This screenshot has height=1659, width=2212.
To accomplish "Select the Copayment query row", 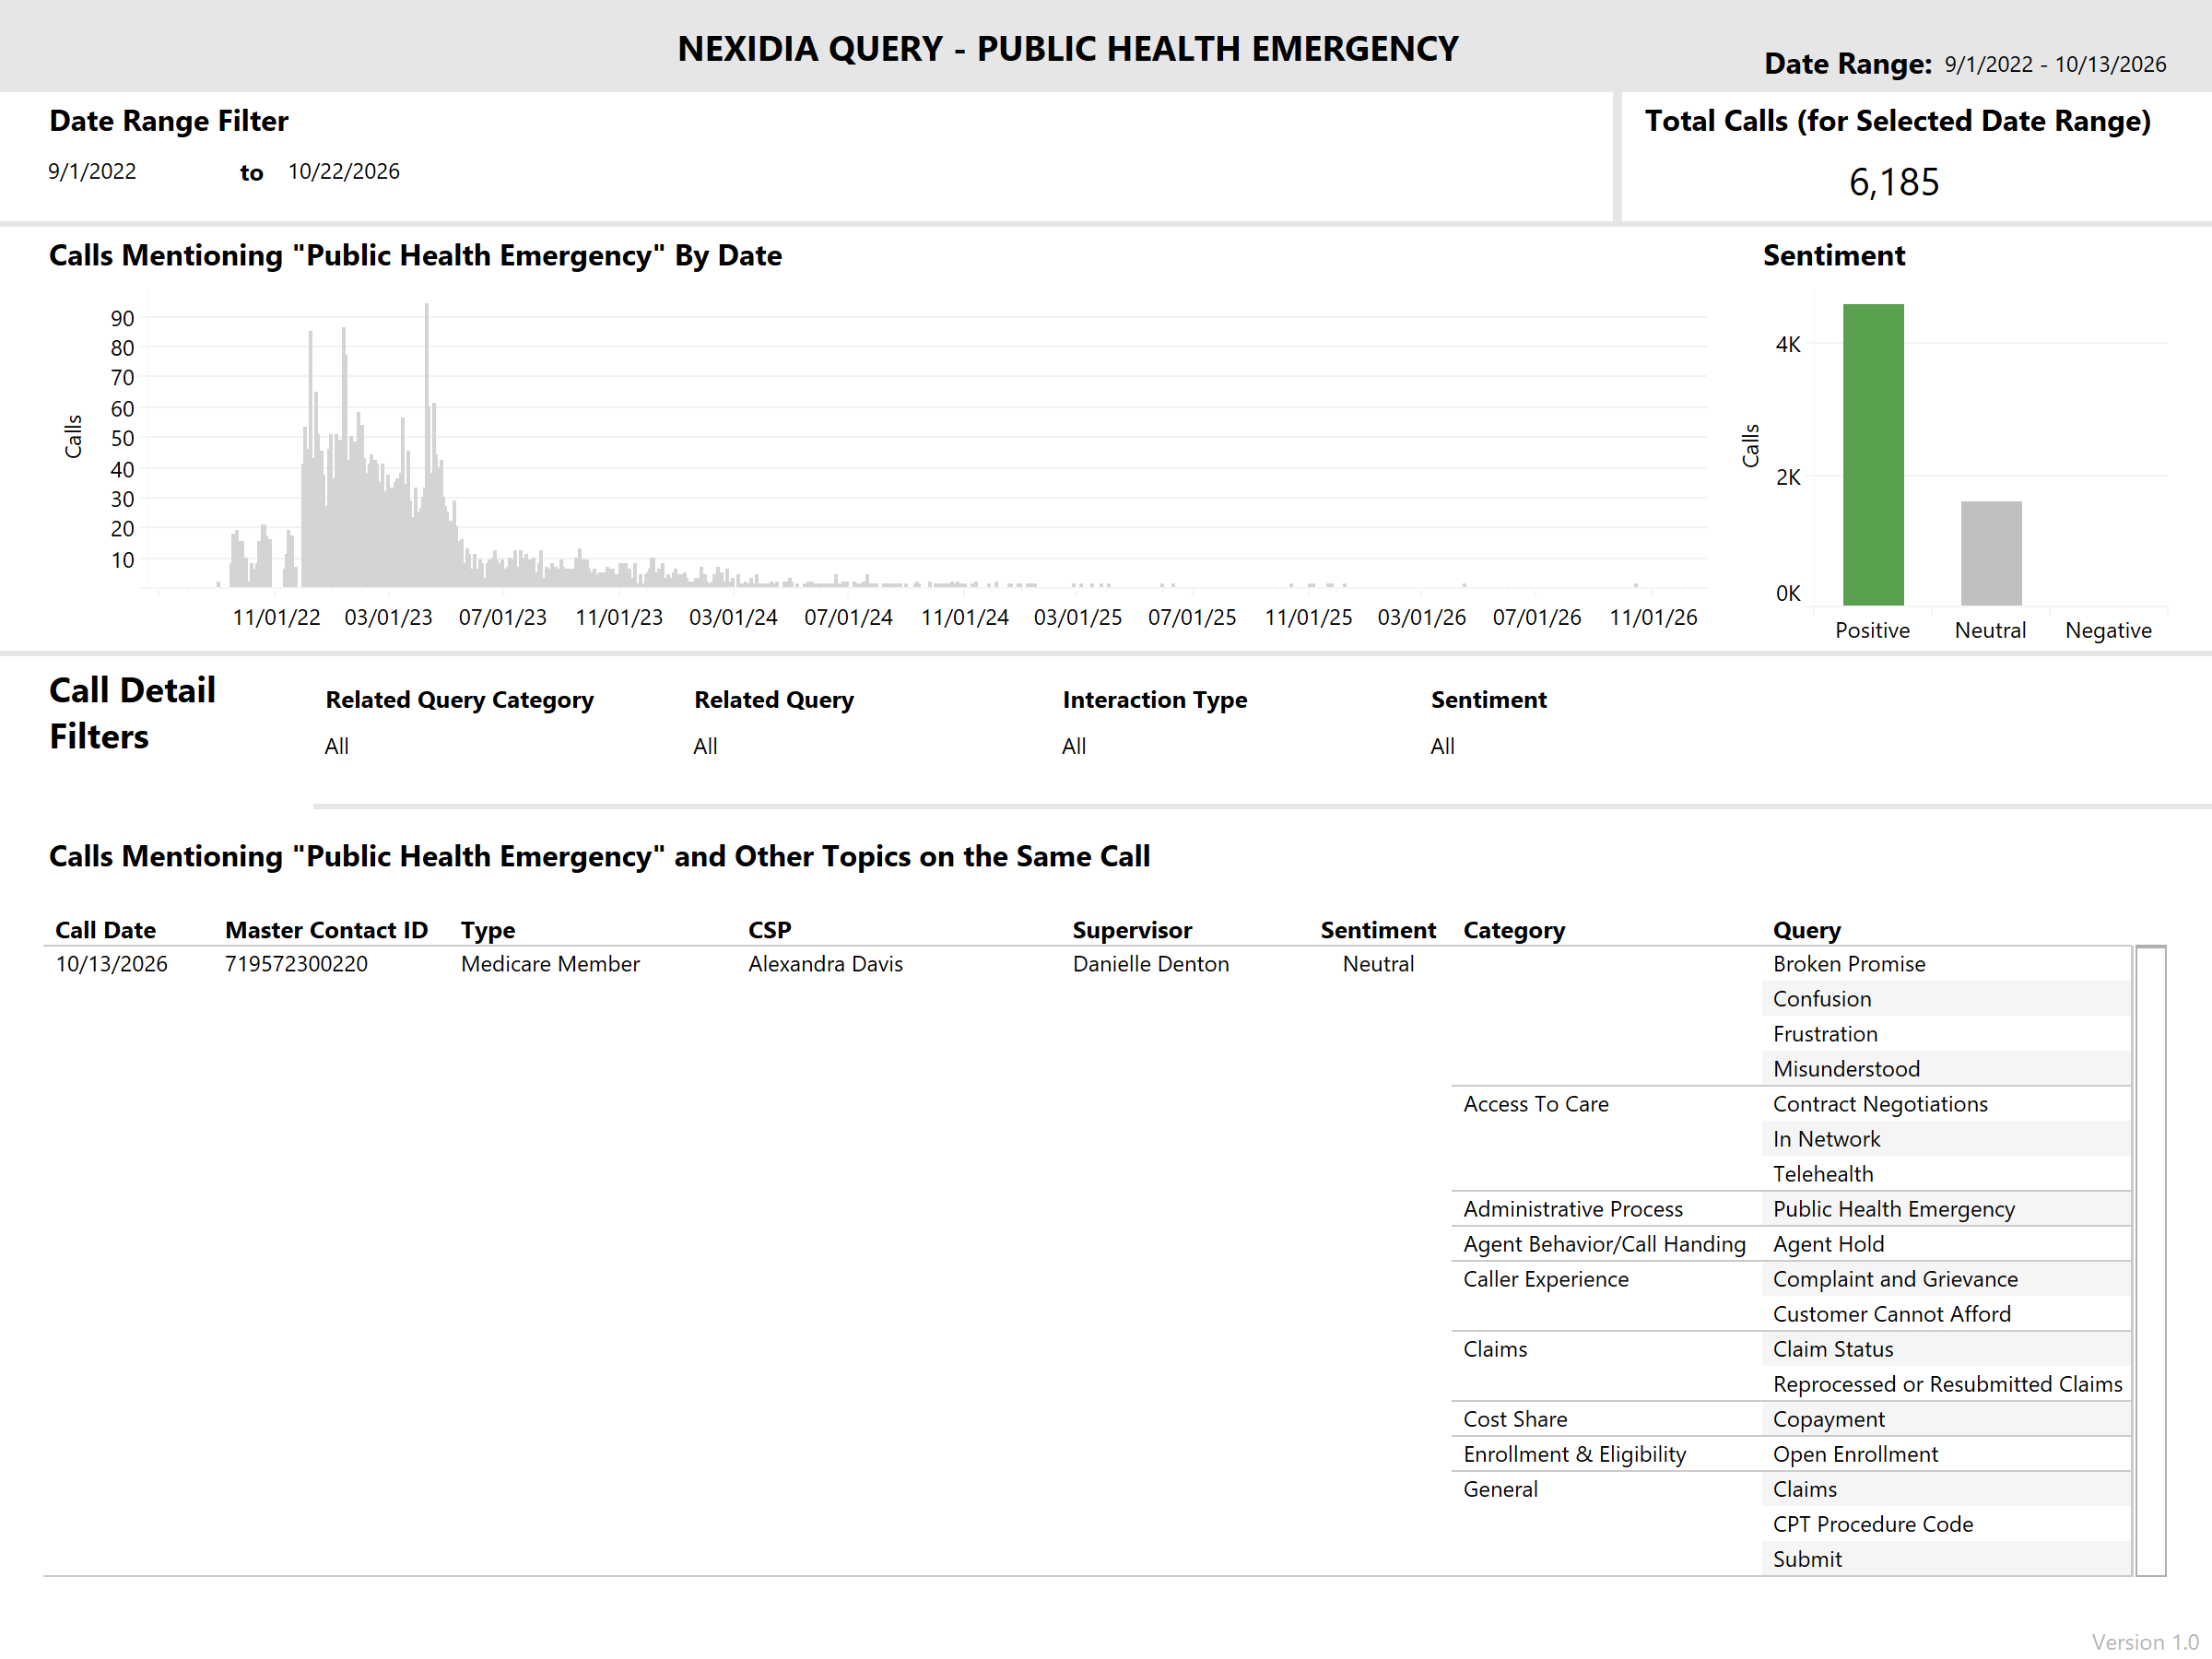I will click(1946, 1418).
